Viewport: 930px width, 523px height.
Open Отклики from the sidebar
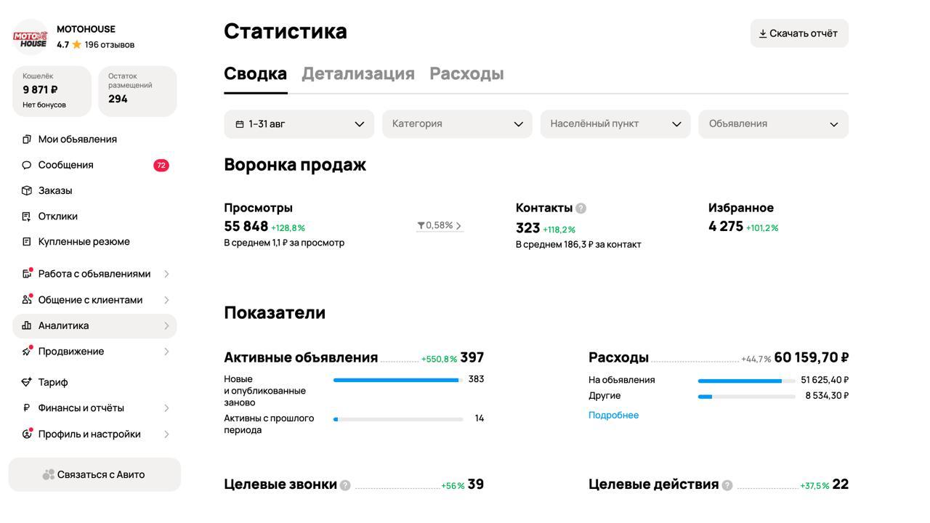pos(27,216)
